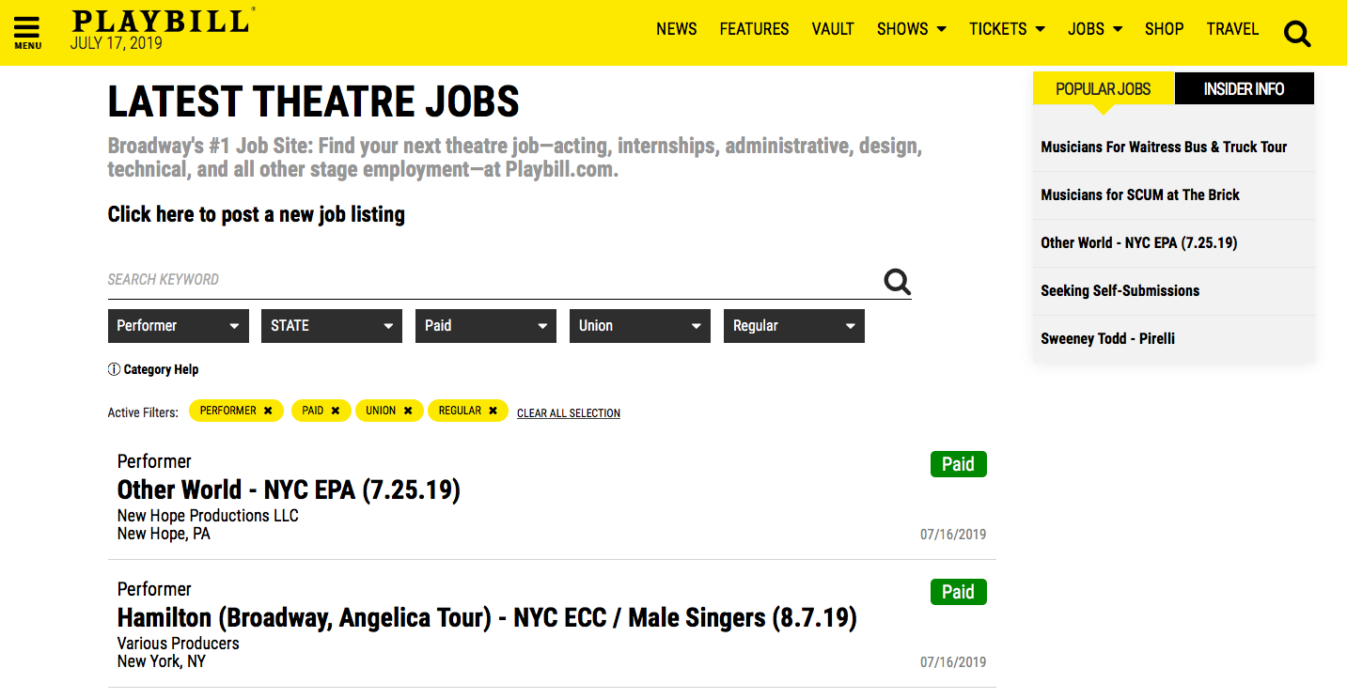Screen dimensions: 1347x699
Task: Remove the PERFORMER filter chip
Action: tap(268, 411)
